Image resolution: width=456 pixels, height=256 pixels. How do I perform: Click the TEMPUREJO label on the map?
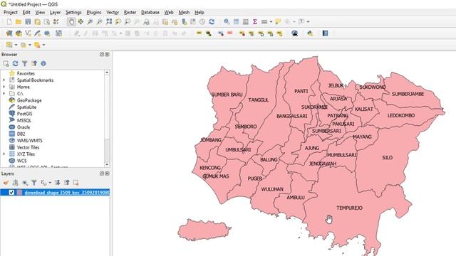click(x=349, y=208)
